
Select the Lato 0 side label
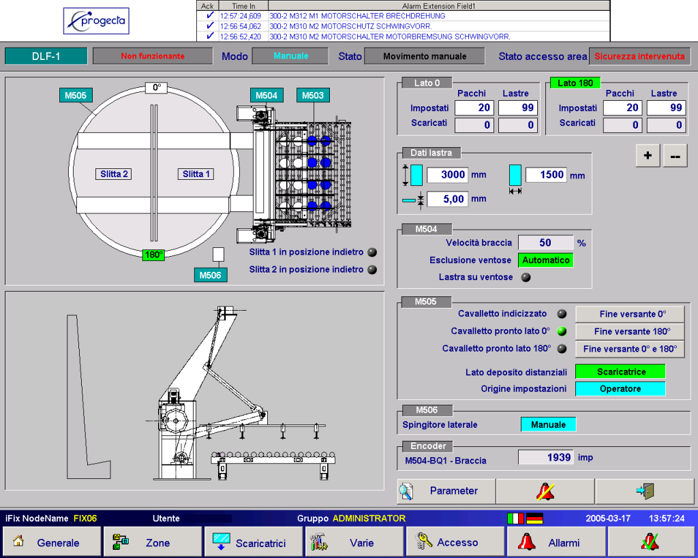[x=427, y=82]
